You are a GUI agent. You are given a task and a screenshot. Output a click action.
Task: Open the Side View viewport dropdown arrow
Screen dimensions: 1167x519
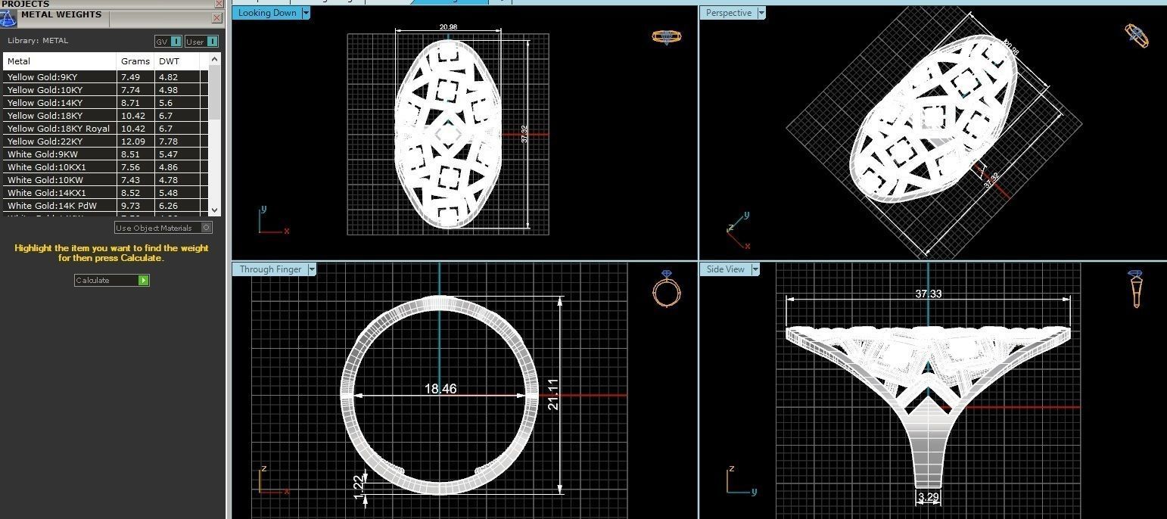pos(755,269)
